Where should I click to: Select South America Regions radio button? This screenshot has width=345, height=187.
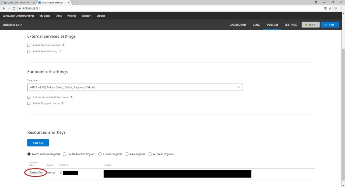64,154
